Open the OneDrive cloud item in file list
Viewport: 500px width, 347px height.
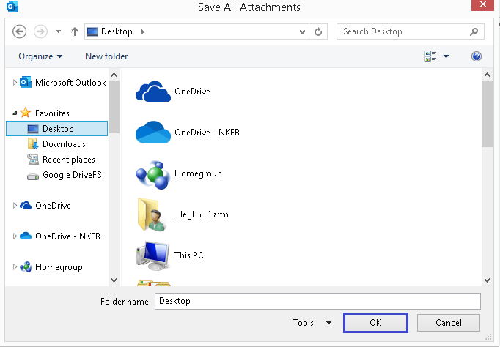click(192, 92)
